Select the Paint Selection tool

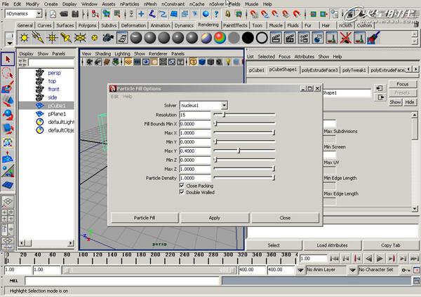coord(8,87)
